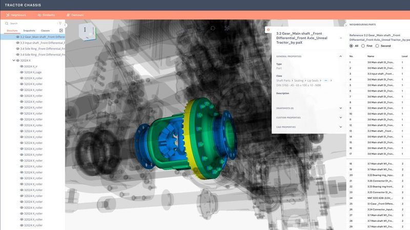Screen dimensions: 410x230
Task: Click the export icon next to Classes tab
Action: click(61, 31)
